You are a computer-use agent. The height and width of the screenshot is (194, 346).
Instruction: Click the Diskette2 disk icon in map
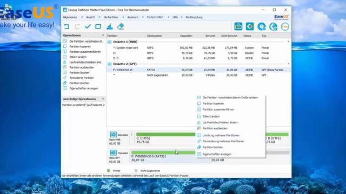click(113, 153)
